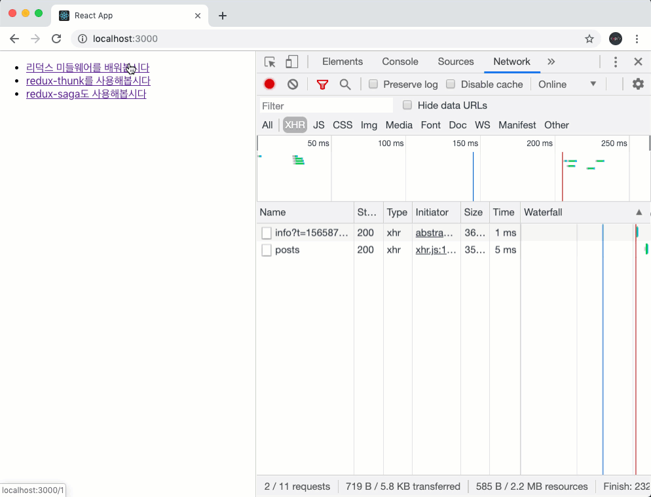This screenshot has width=651, height=497.
Task: Open a new tab with plus button
Action: point(223,16)
